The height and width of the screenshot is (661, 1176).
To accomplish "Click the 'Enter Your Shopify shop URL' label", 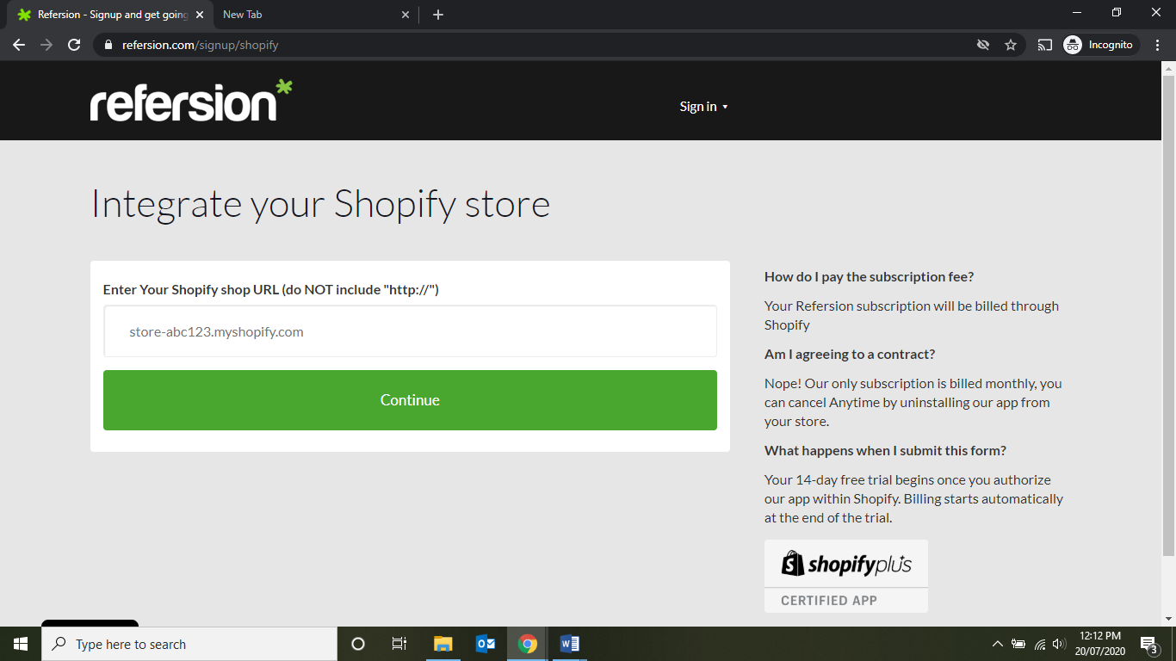I will click(271, 290).
